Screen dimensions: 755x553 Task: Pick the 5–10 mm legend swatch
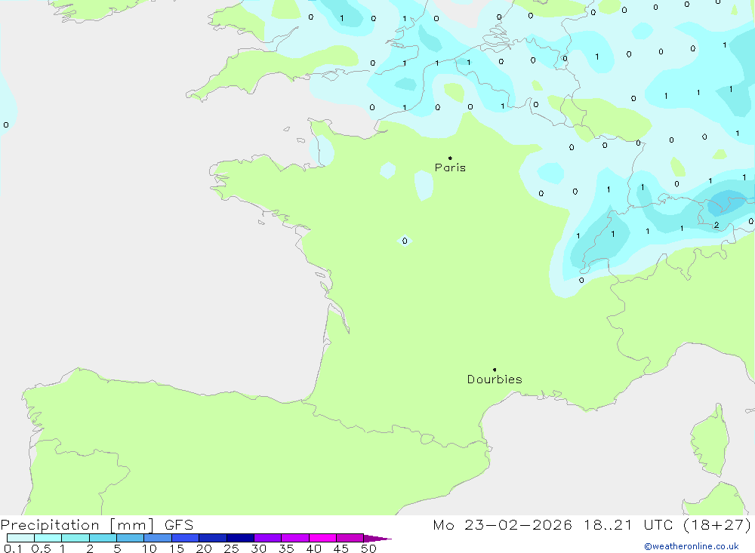(131, 538)
